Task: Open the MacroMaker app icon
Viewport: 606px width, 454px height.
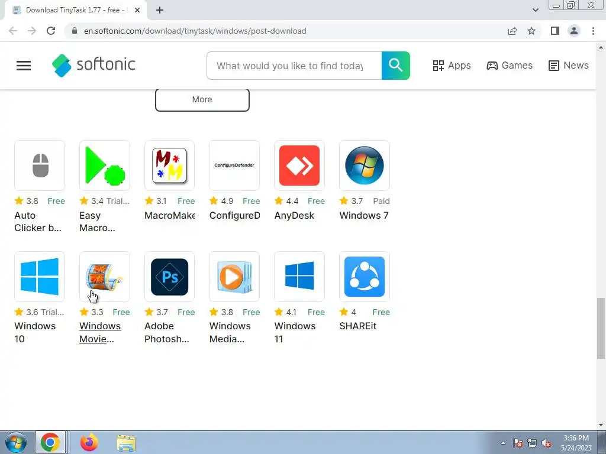Action: pyautogui.click(x=170, y=166)
